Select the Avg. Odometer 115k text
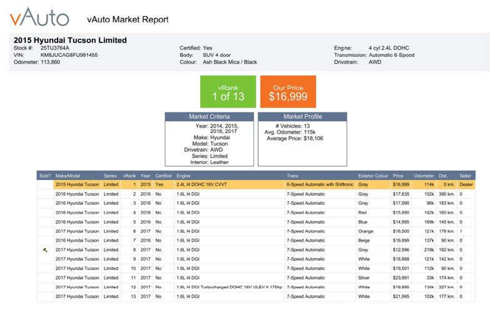The height and width of the screenshot is (320, 500). pyautogui.click(x=290, y=132)
